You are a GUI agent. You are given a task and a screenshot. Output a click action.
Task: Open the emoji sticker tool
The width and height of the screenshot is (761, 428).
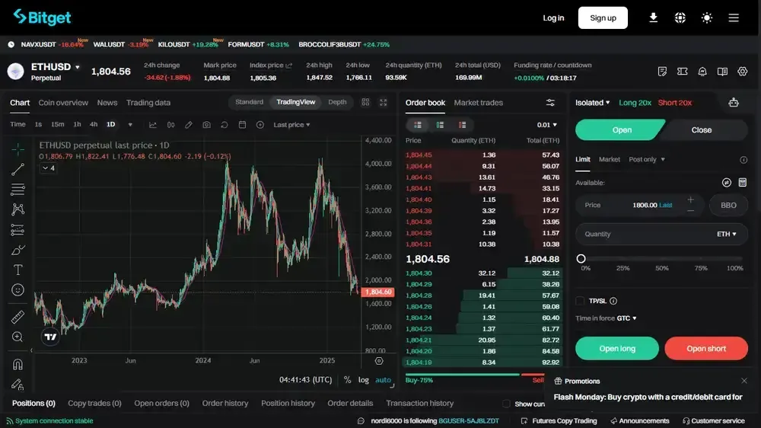(18, 290)
